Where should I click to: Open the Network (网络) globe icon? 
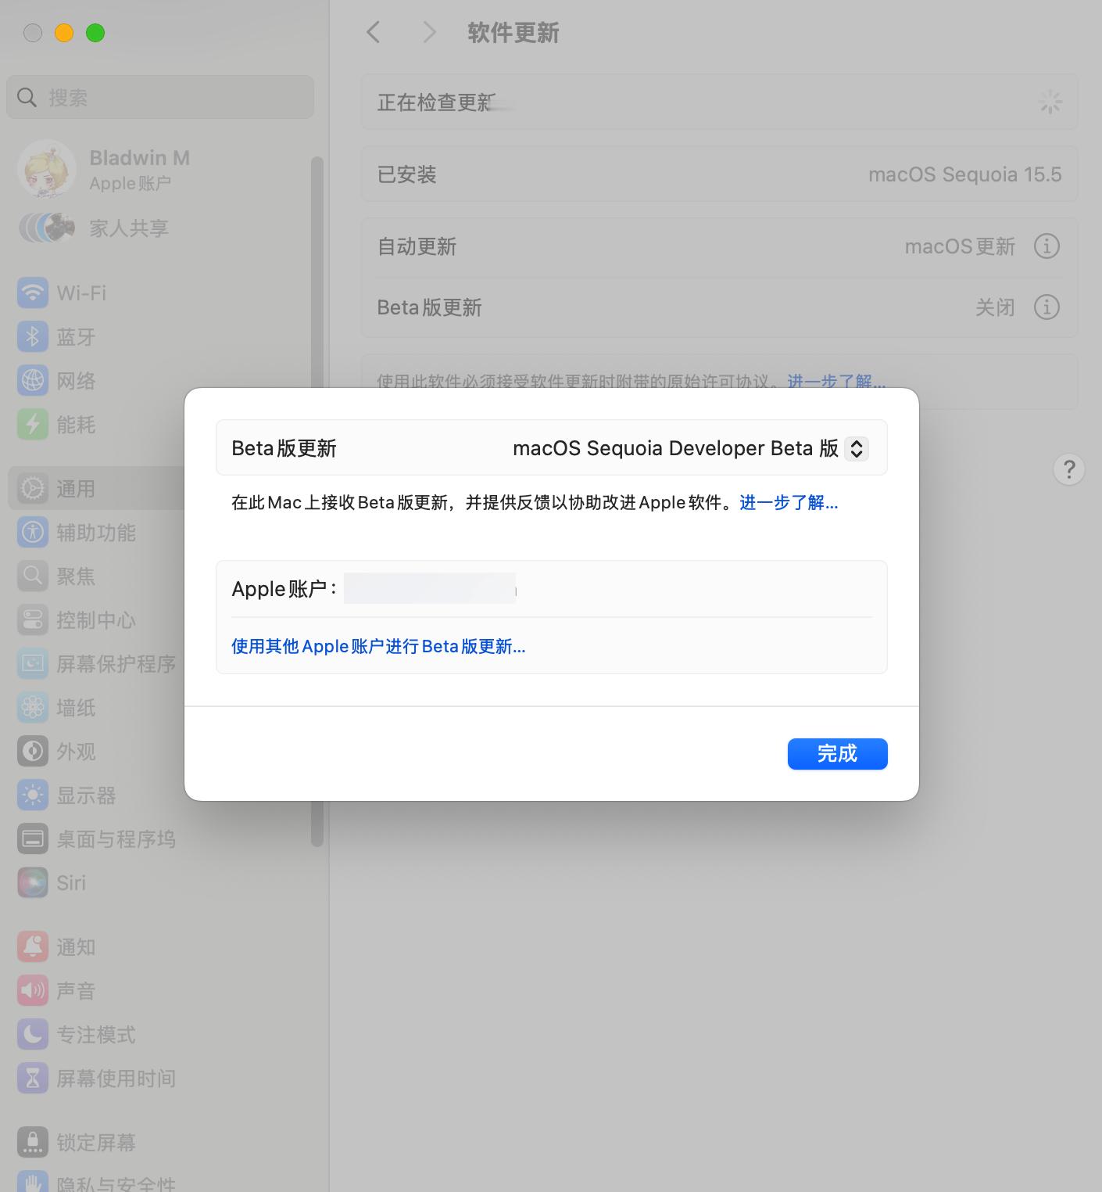[32, 381]
